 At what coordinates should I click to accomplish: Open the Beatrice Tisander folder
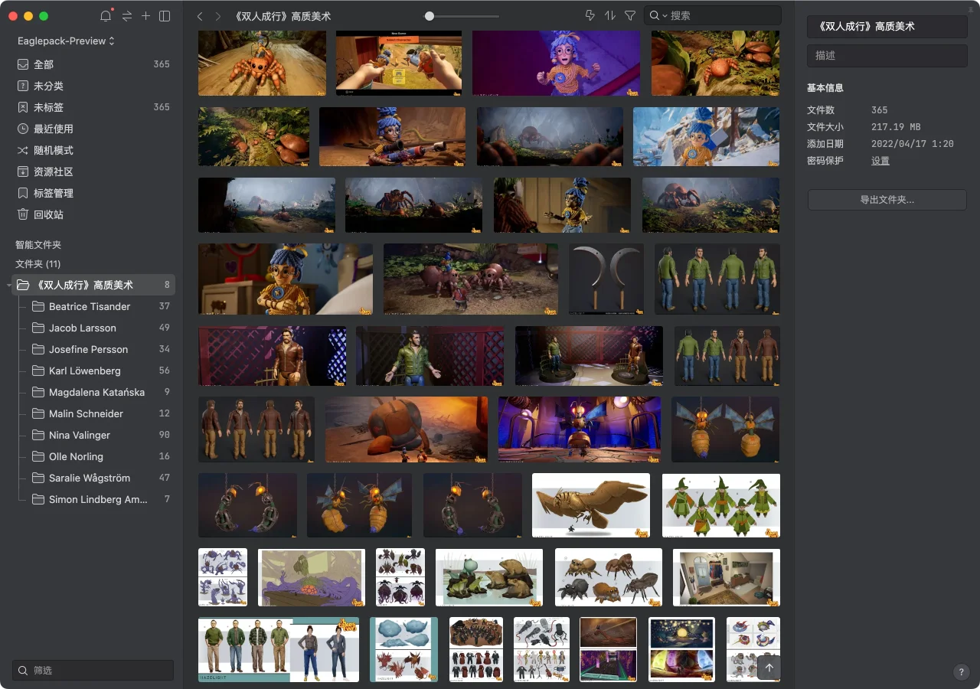point(100,306)
